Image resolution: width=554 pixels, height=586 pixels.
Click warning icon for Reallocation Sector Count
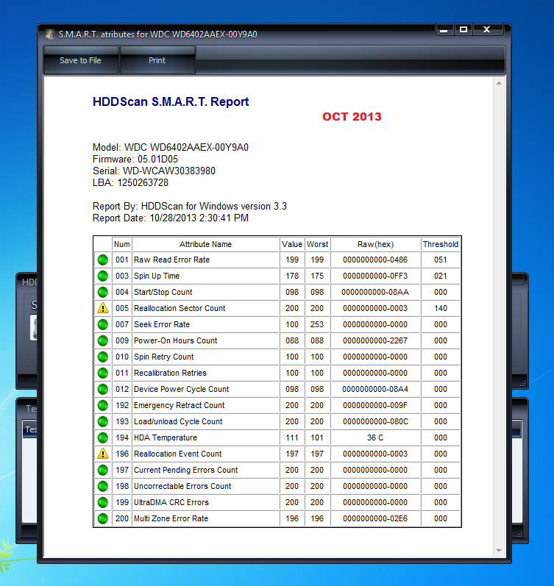(103, 308)
